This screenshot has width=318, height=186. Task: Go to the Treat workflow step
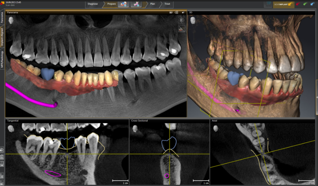tap(167, 4)
